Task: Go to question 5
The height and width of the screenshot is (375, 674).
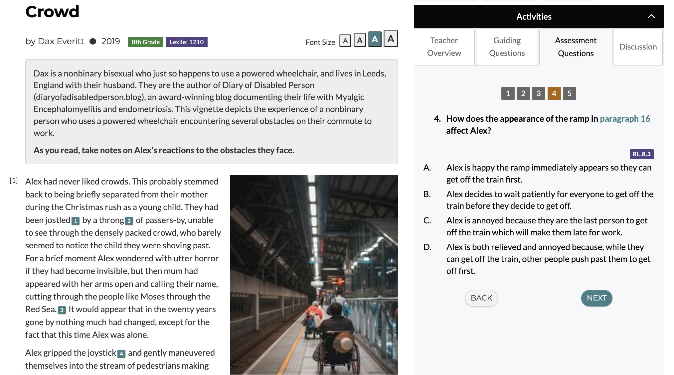Action: pyautogui.click(x=570, y=93)
